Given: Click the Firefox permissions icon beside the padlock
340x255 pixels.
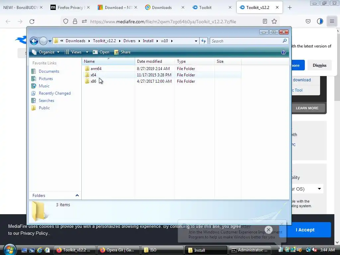Looking at the screenshot, I should coord(84,21).
